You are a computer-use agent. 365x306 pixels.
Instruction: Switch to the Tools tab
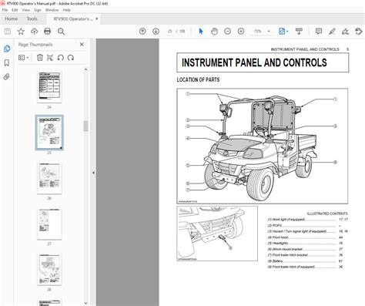pyautogui.click(x=32, y=18)
